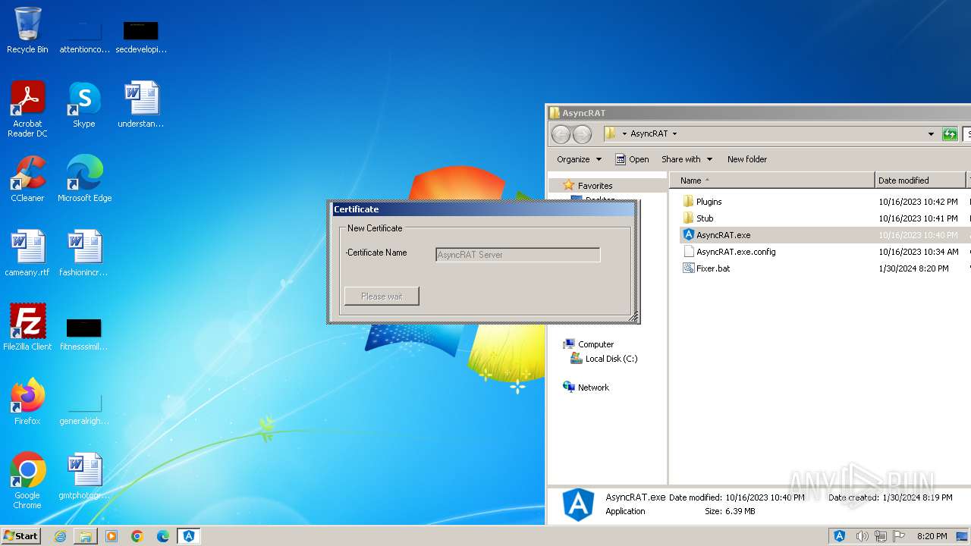Click the 10/16/2023 10:42 PM date of Plugins
The height and width of the screenshot is (546, 971).
click(919, 202)
